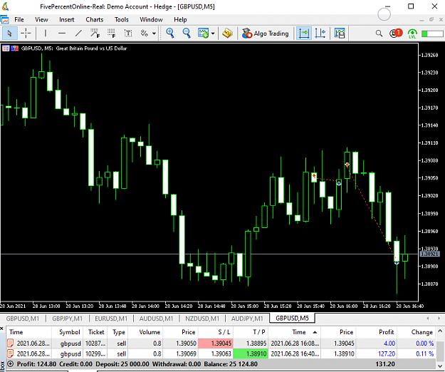Open the search magnifier

pyautogui.click(x=379, y=33)
